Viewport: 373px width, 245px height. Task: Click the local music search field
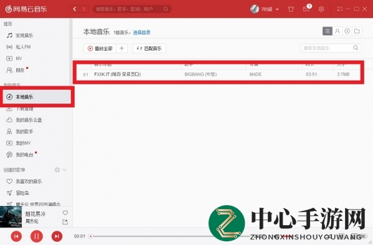coord(331,48)
